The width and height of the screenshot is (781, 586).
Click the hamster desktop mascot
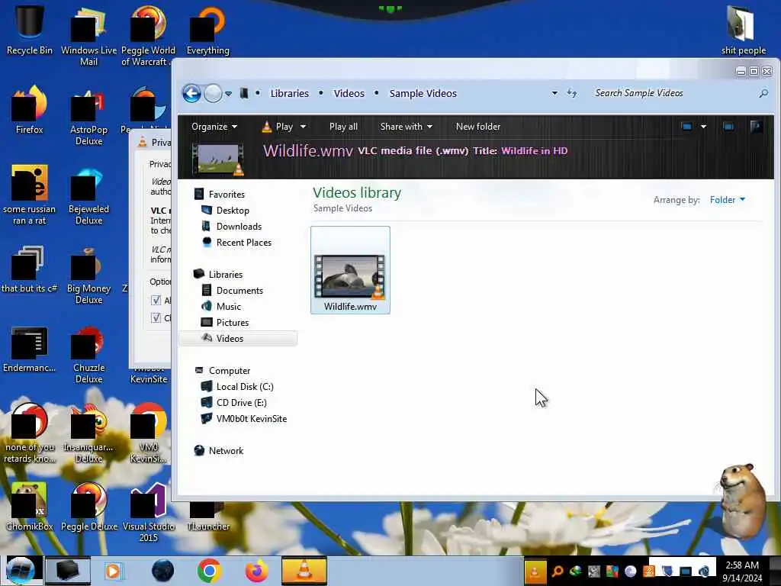pos(742,500)
